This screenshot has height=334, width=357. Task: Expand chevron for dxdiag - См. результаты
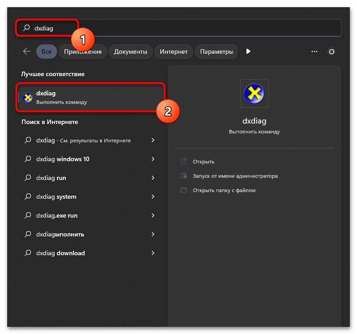[x=153, y=140]
